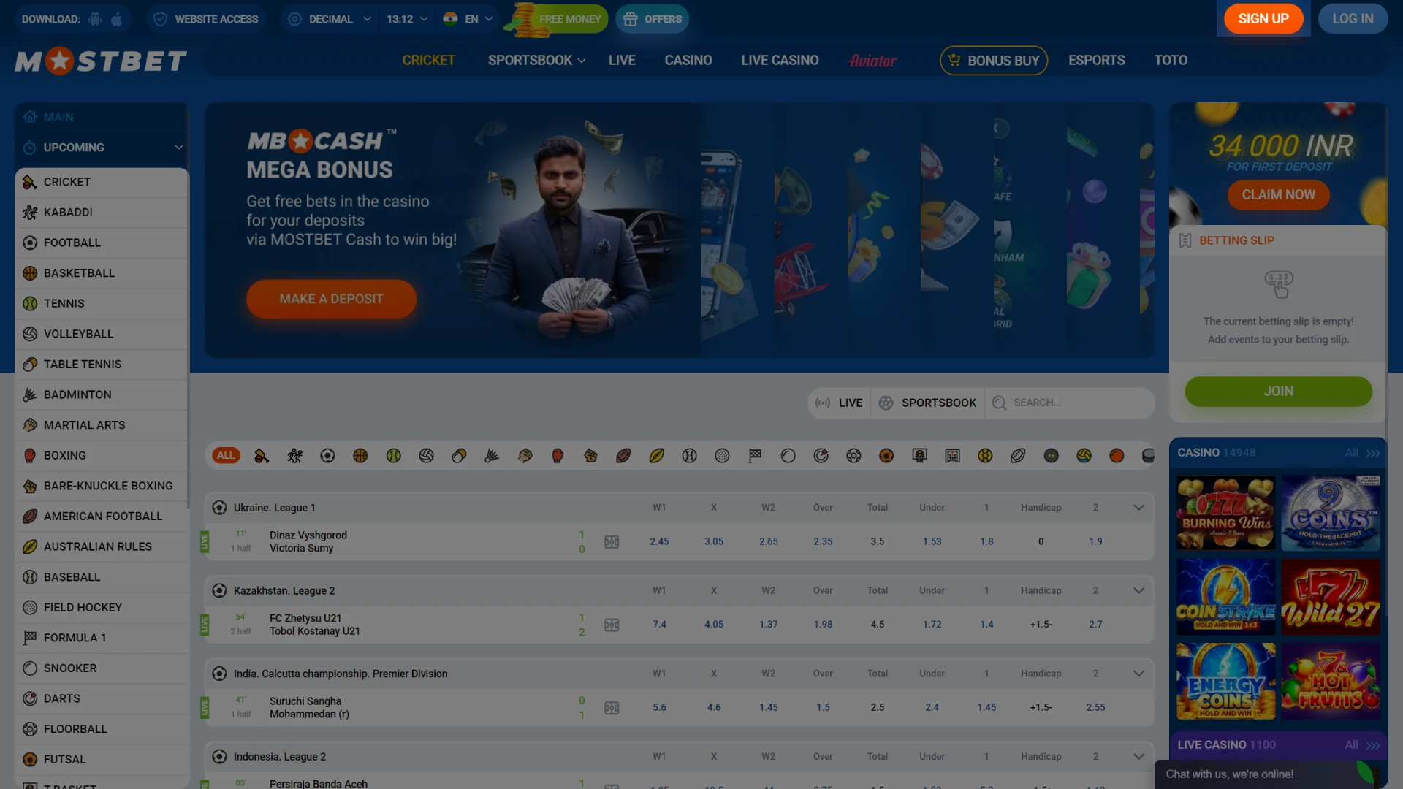This screenshot has width=1403, height=789.
Task: Open the EN language dropdown
Action: (468, 19)
